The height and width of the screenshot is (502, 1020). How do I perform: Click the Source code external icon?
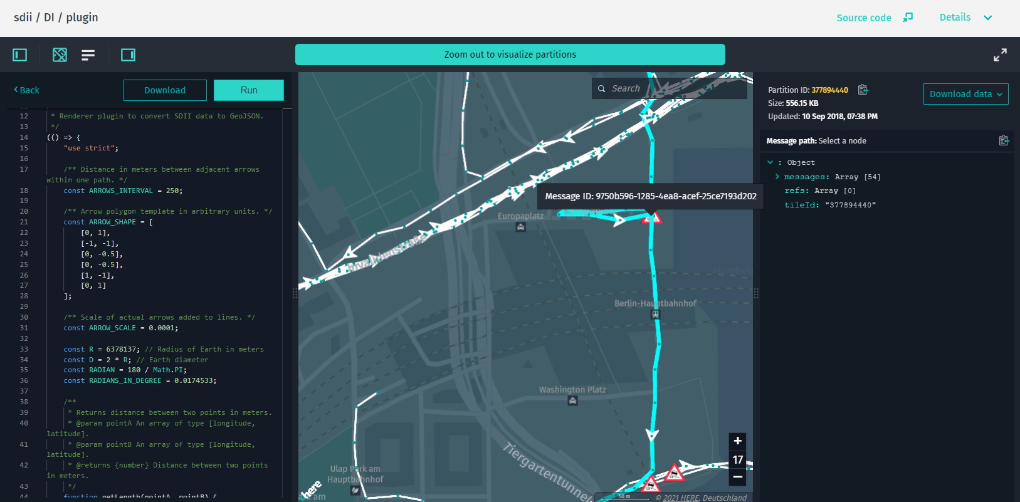click(908, 18)
